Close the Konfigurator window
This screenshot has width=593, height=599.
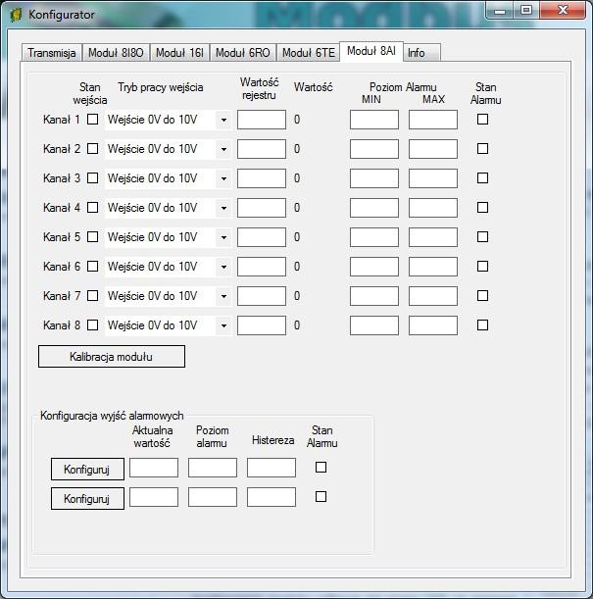coord(563,11)
